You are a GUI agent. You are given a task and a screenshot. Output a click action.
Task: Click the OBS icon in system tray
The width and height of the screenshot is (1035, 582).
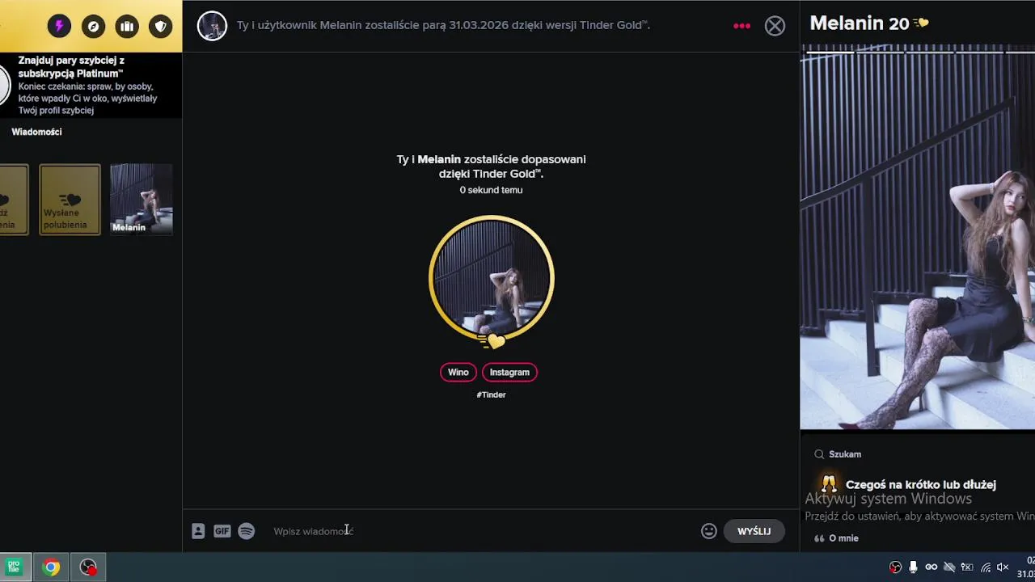tap(895, 567)
